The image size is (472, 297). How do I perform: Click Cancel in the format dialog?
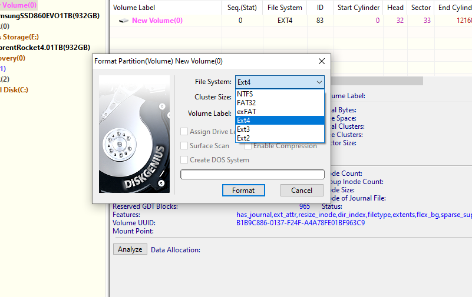coord(301,191)
